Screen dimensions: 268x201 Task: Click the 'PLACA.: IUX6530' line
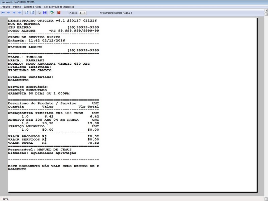(x=25, y=57)
